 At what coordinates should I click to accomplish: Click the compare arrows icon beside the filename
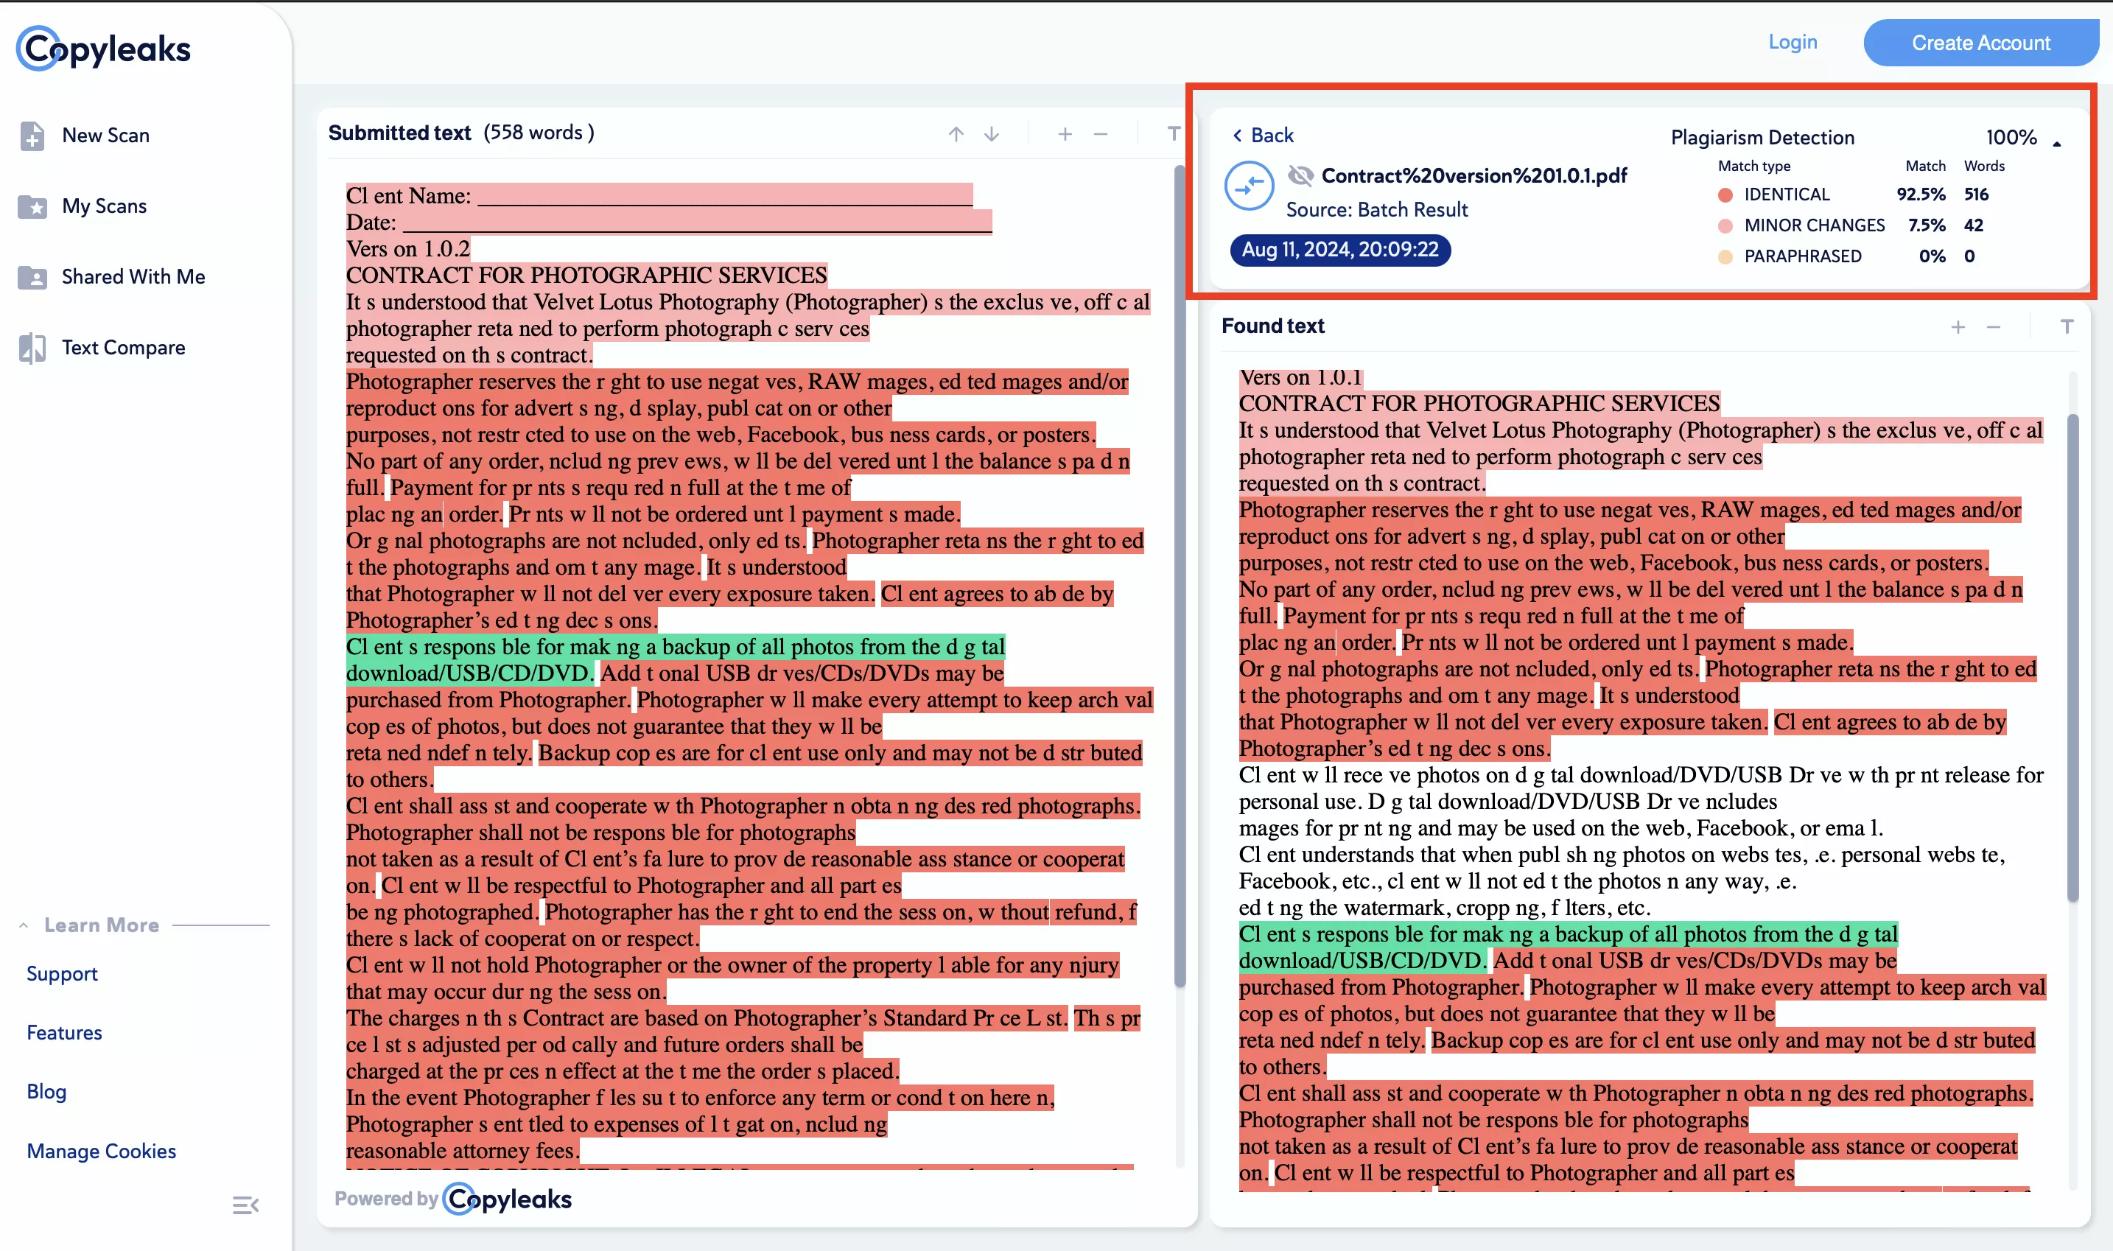click(1250, 186)
